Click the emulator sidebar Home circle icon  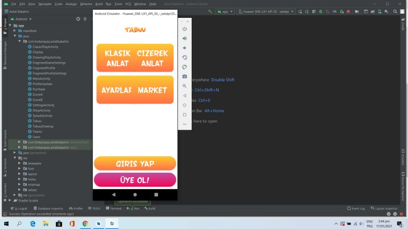185,105
